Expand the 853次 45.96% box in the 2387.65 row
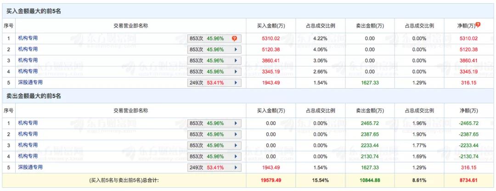496x191 pixels. [214, 134]
